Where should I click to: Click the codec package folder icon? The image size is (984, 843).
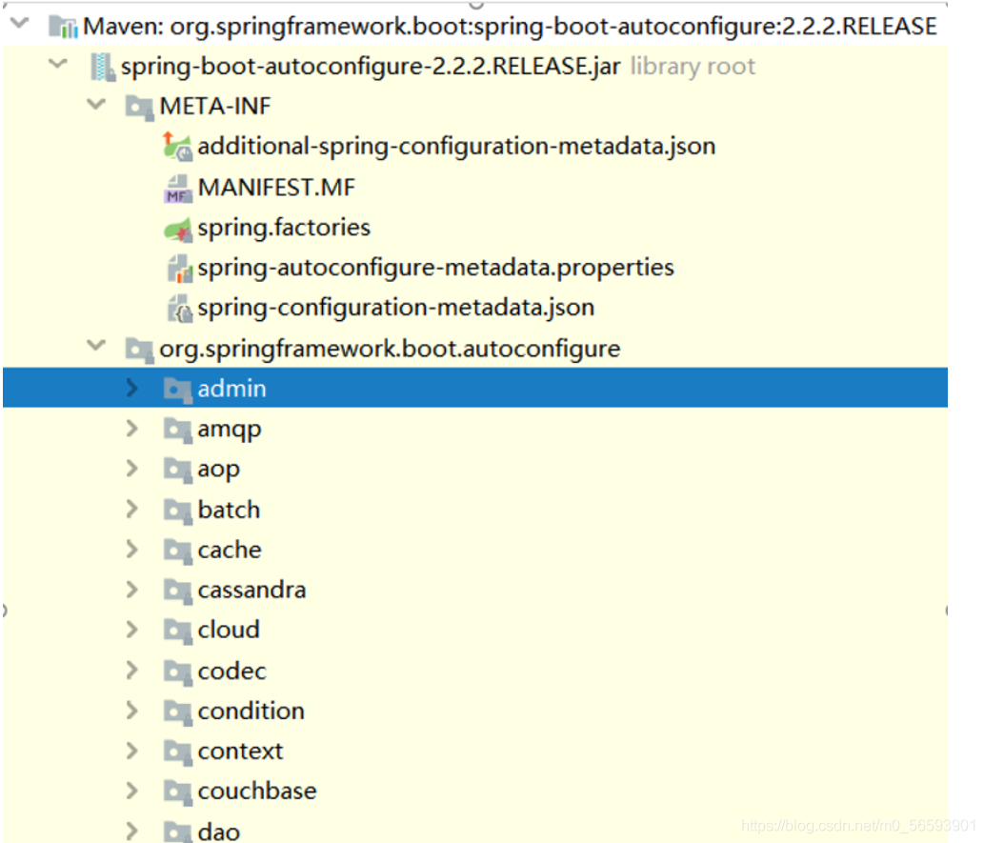[177, 672]
